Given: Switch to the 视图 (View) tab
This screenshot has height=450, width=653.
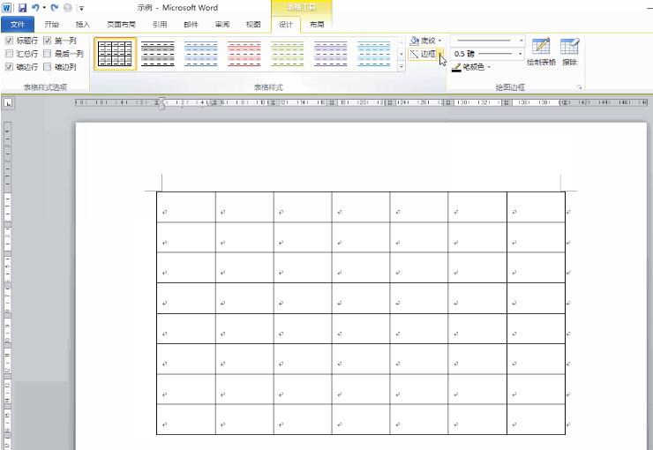Looking at the screenshot, I should (253, 25).
